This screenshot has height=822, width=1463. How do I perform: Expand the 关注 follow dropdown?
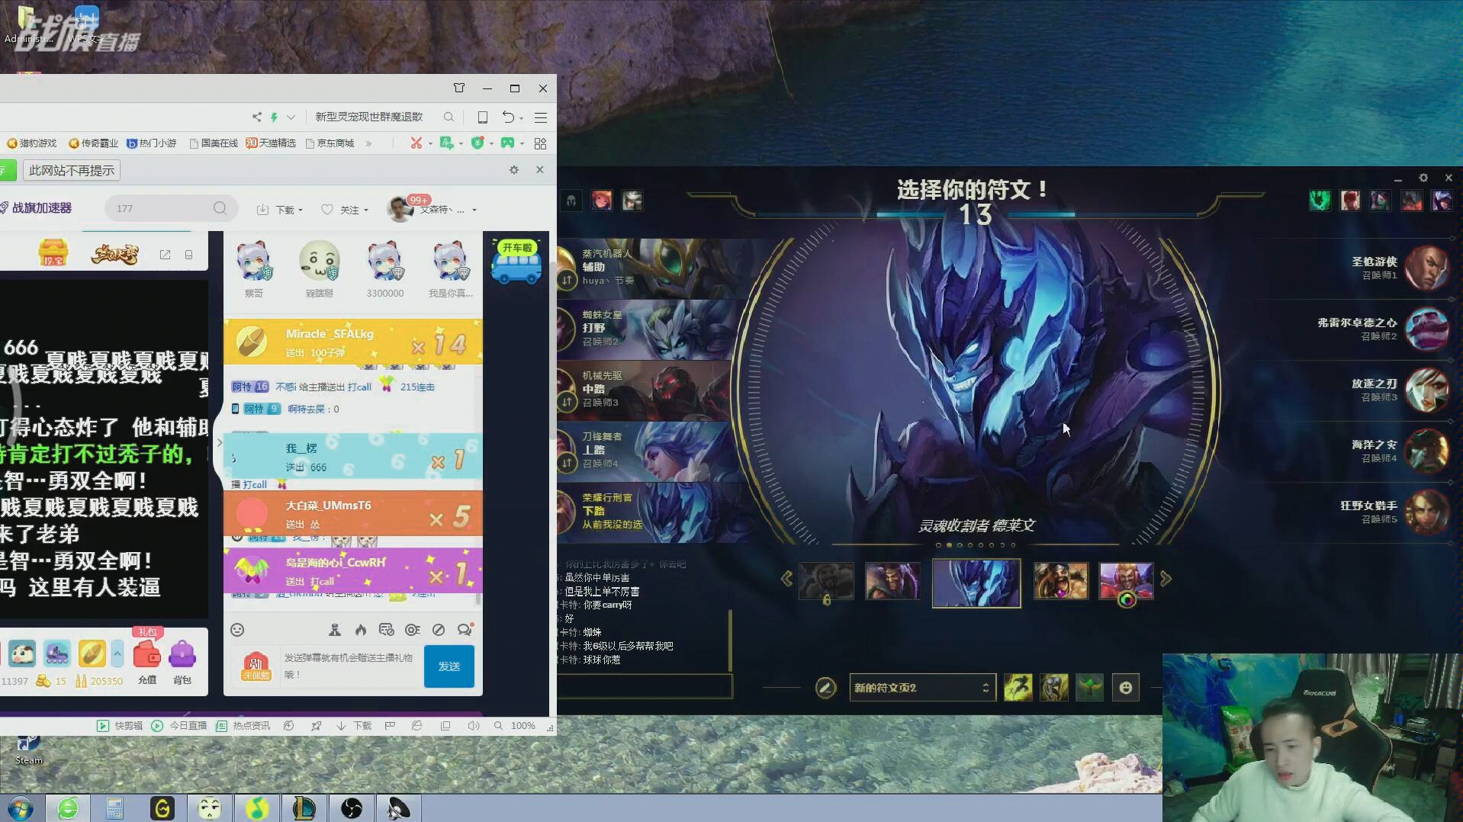point(345,210)
